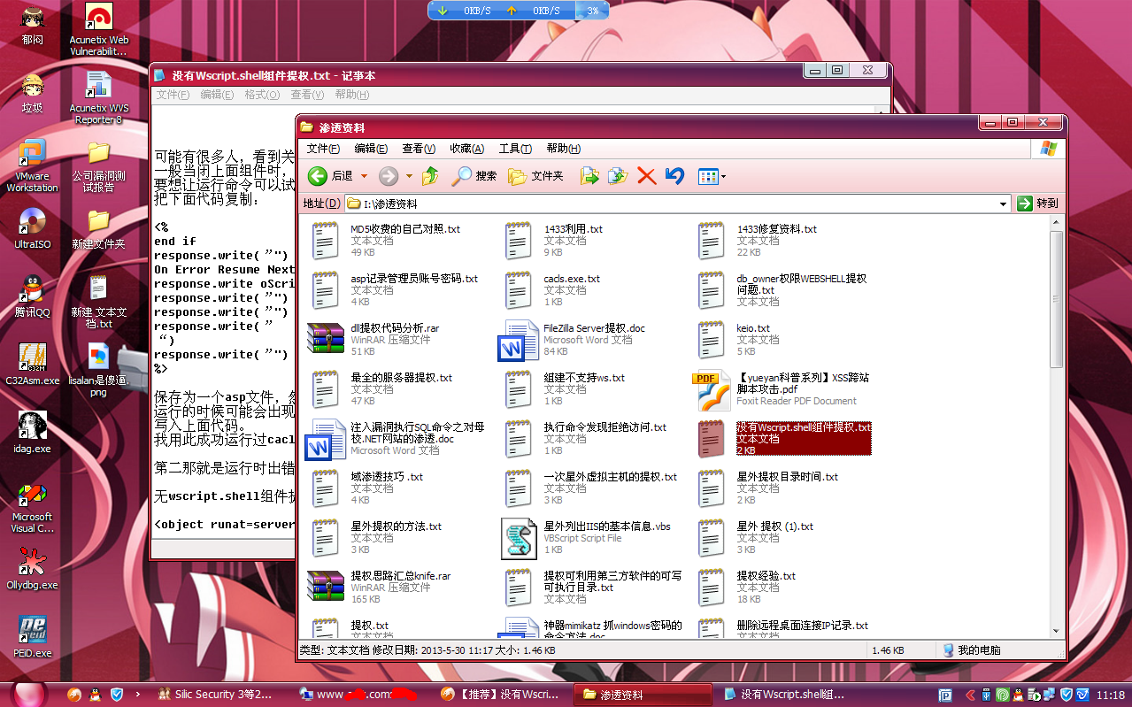This screenshot has height=707, width=1132.
Task: Select the 星外列出IIS的基本信息.vbs script icon
Action: (x=519, y=538)
